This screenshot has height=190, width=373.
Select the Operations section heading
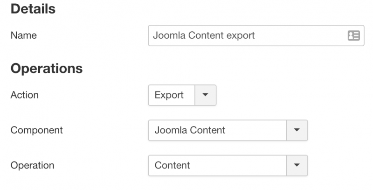point(47,69)
